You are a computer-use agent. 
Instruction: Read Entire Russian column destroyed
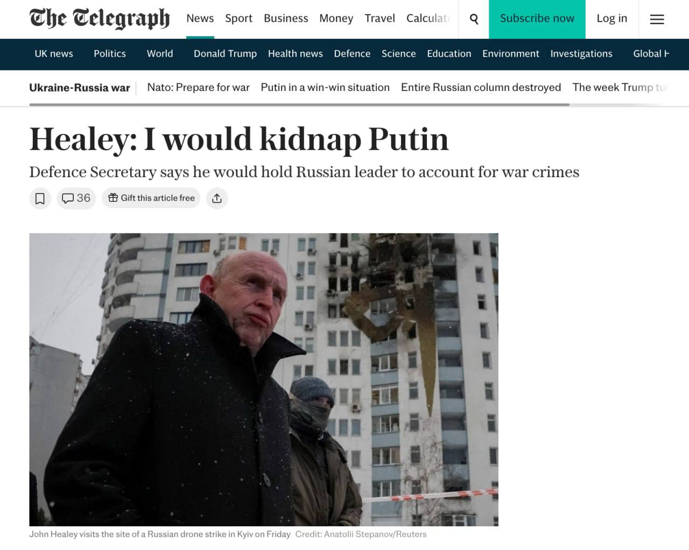click(x=481, y=87)
